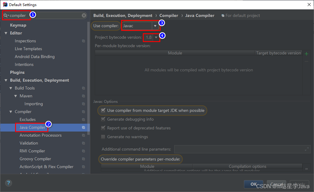Image resolution: width=314 pixels, height=192 pixels.
Task: Close the Default Settings dialog
Action: (x=309, y=5)
